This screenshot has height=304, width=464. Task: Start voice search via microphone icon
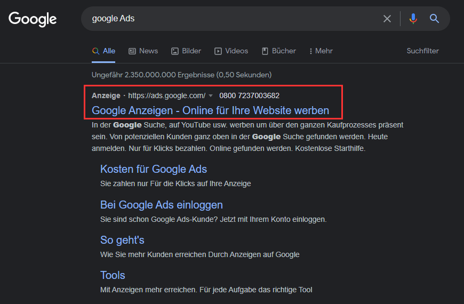click(413, 19)
